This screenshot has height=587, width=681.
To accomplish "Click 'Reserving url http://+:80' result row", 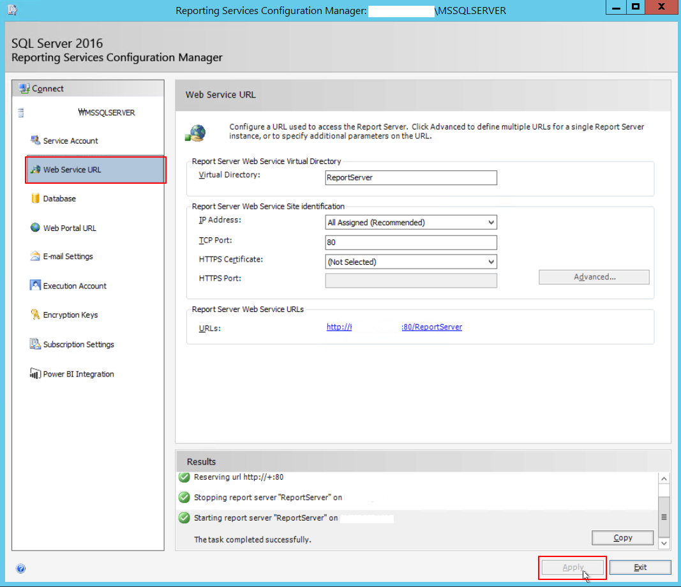I will pos(239,477).
